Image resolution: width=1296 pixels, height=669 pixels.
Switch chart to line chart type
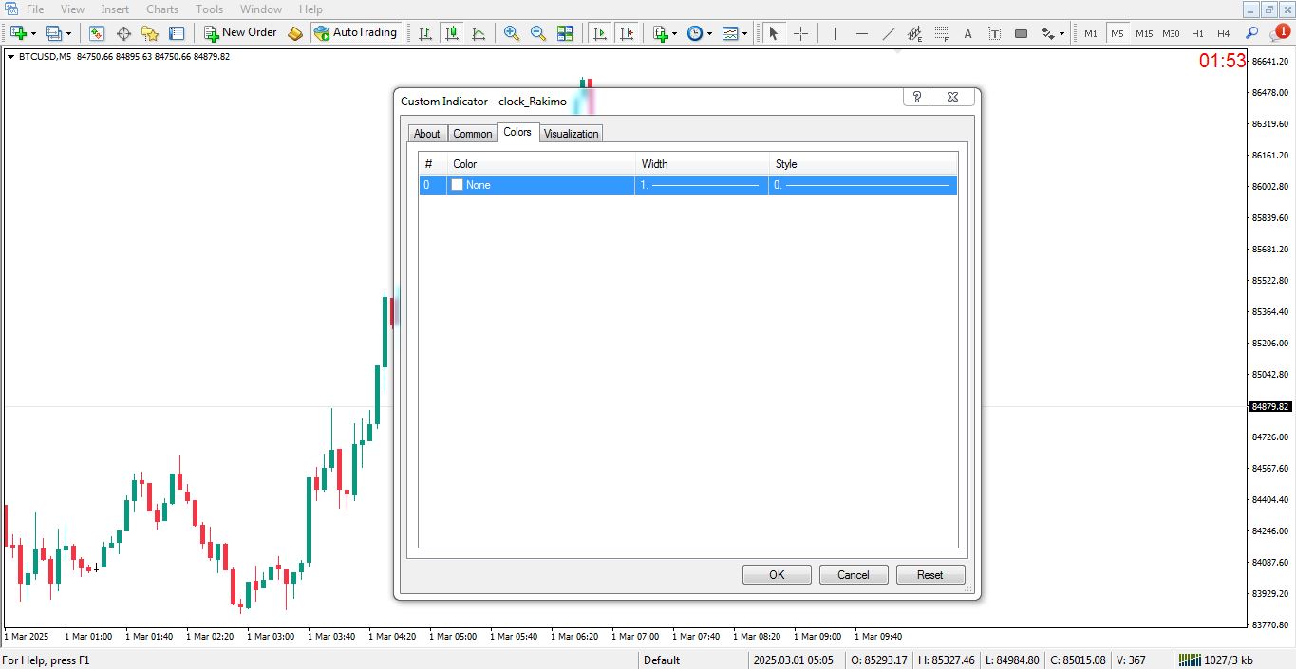(x=479, y=33)
